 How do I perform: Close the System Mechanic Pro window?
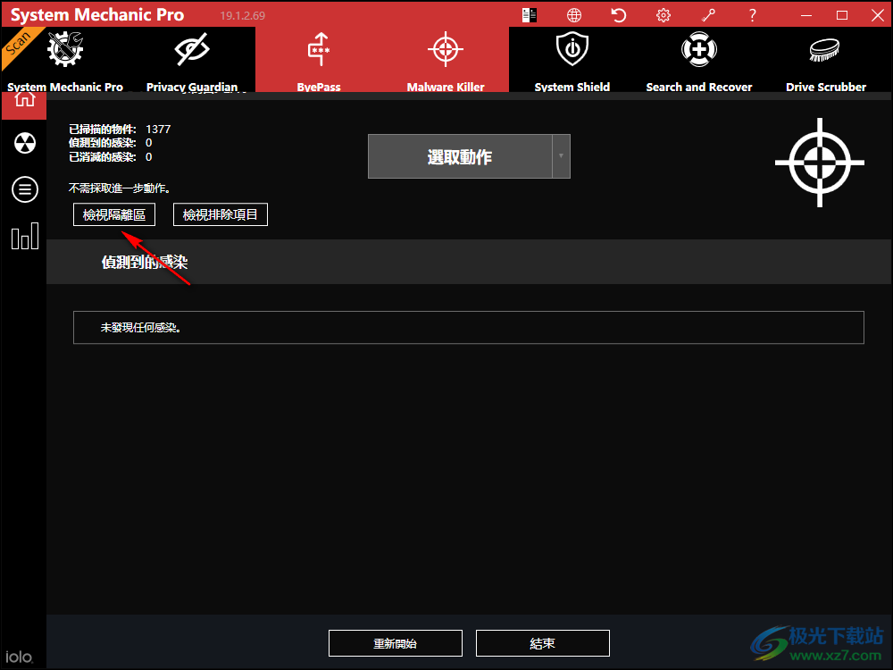tap(878, 15)
